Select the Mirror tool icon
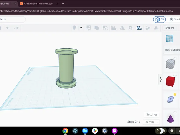Image resolution: width=180 pixels, height=135 pixels. click(x=122, y=28)
